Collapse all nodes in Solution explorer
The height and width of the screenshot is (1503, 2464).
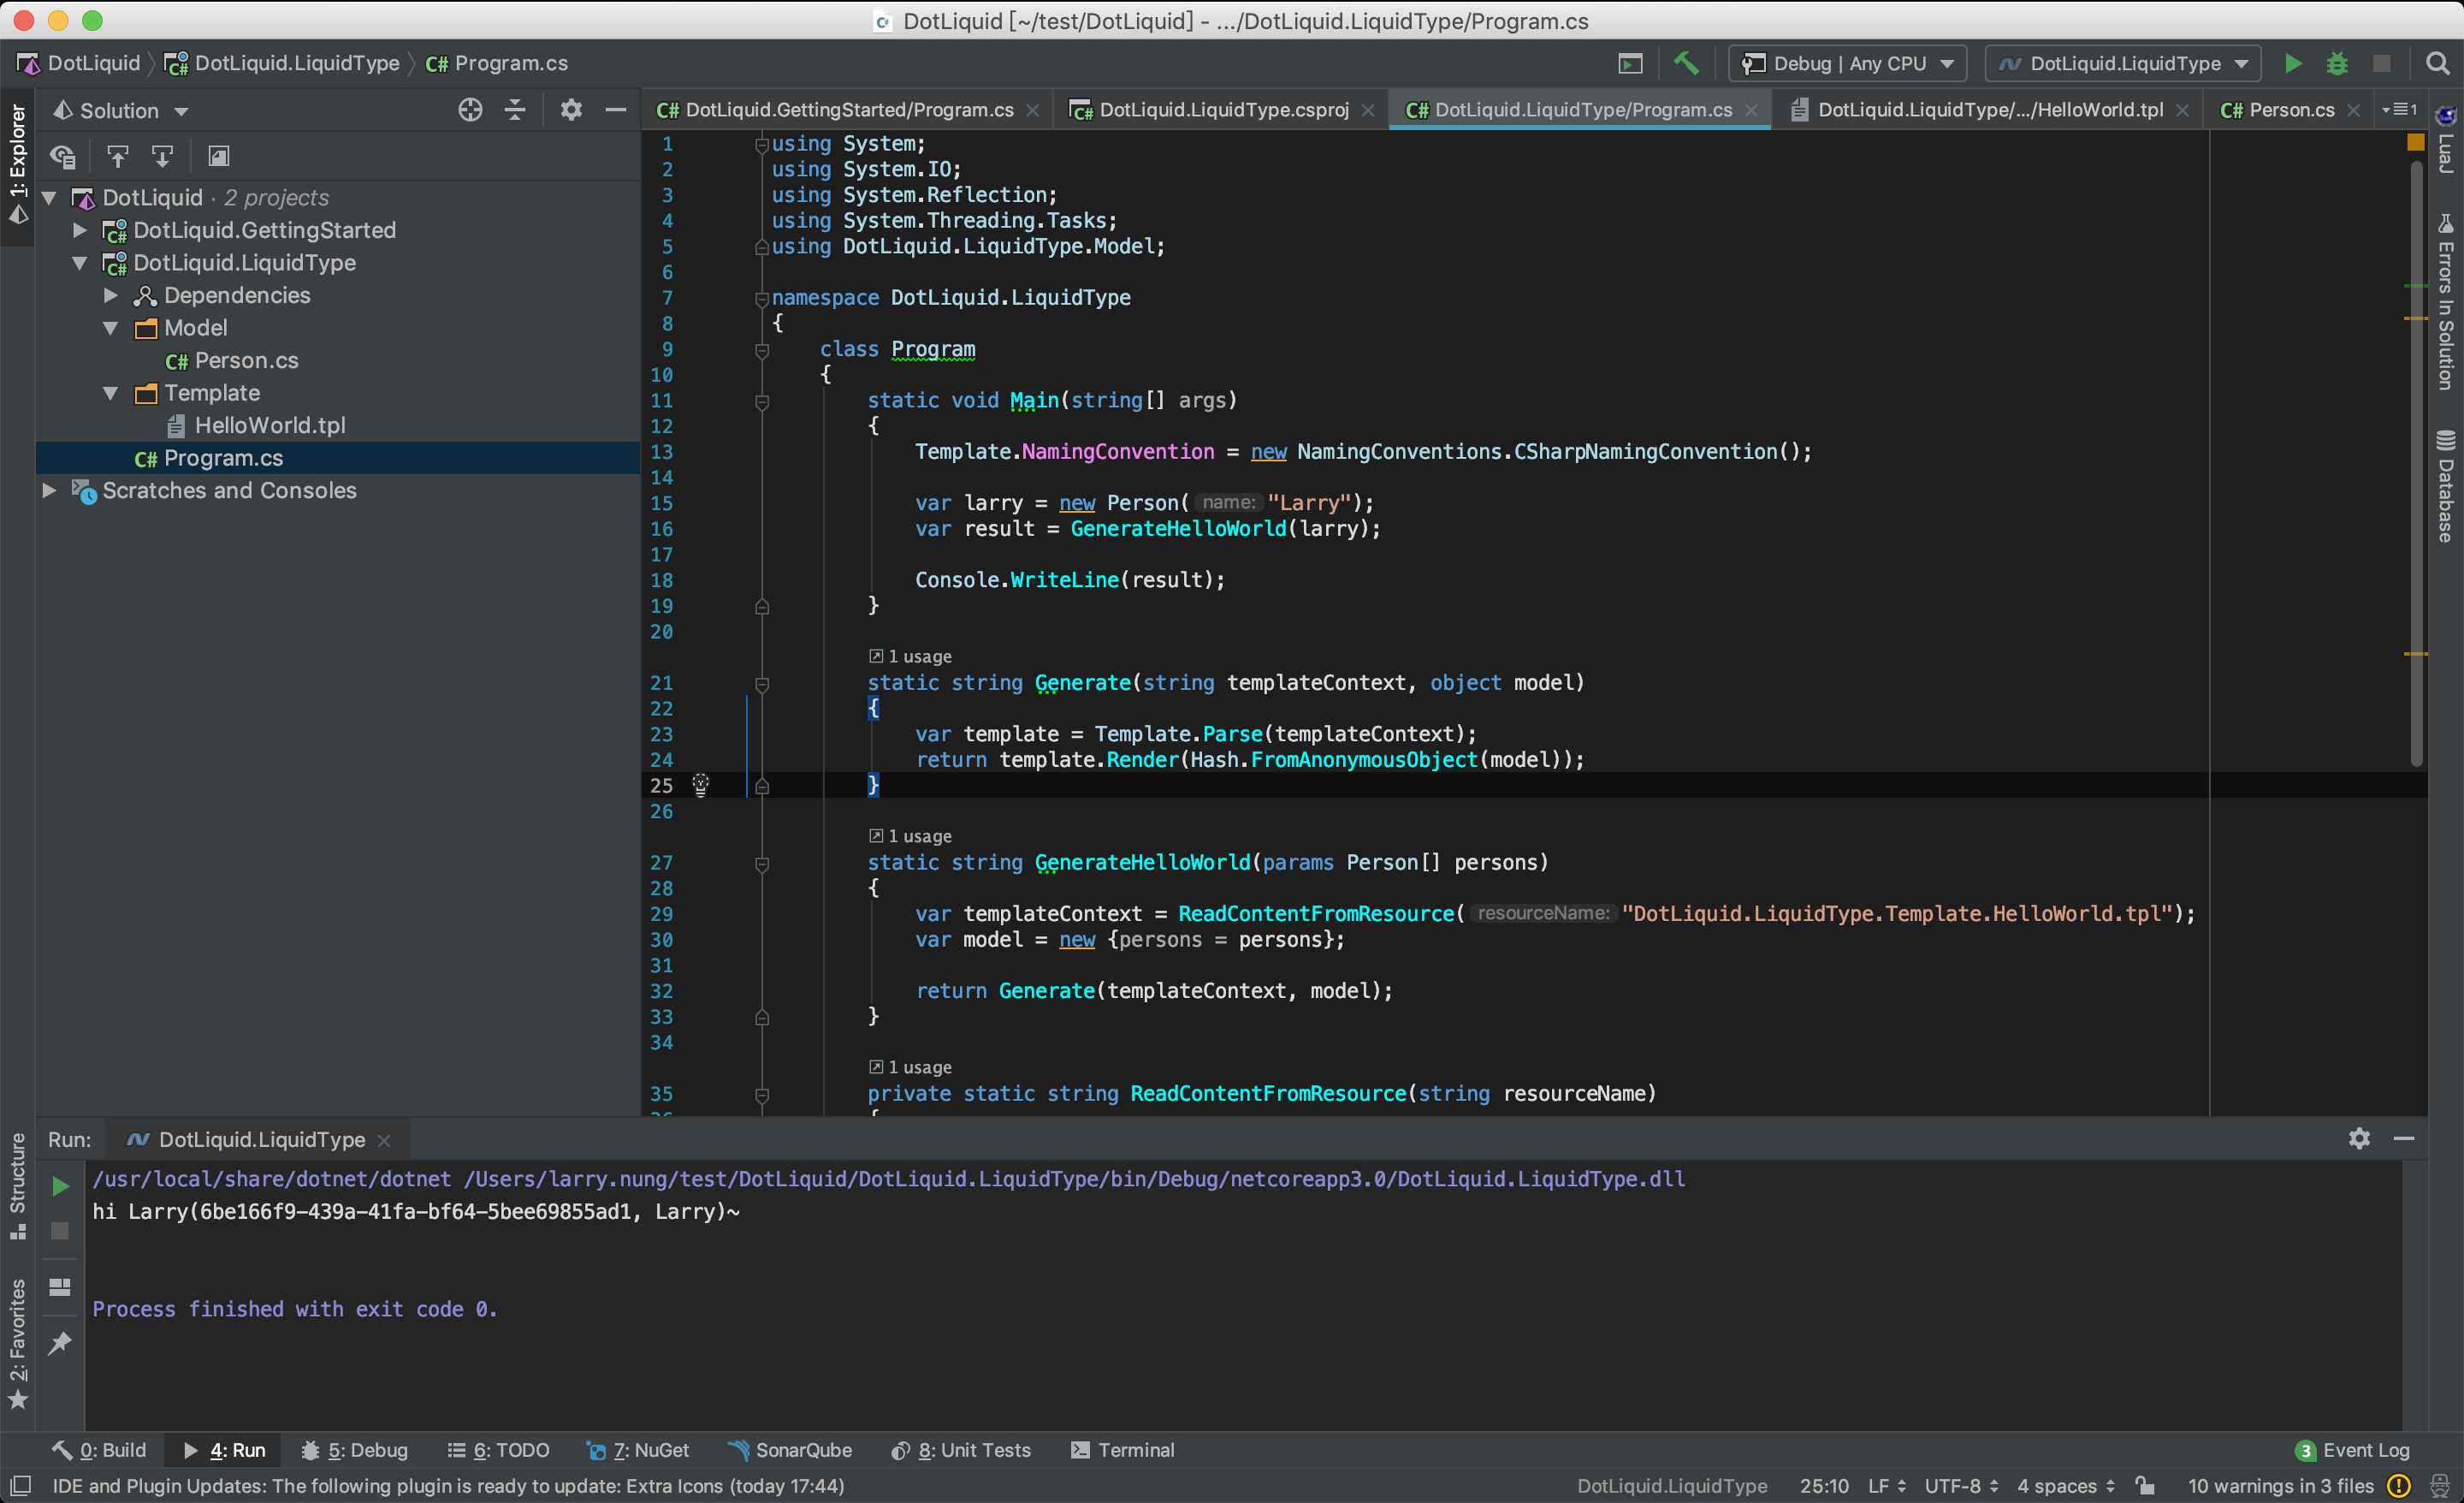[515, 110]
